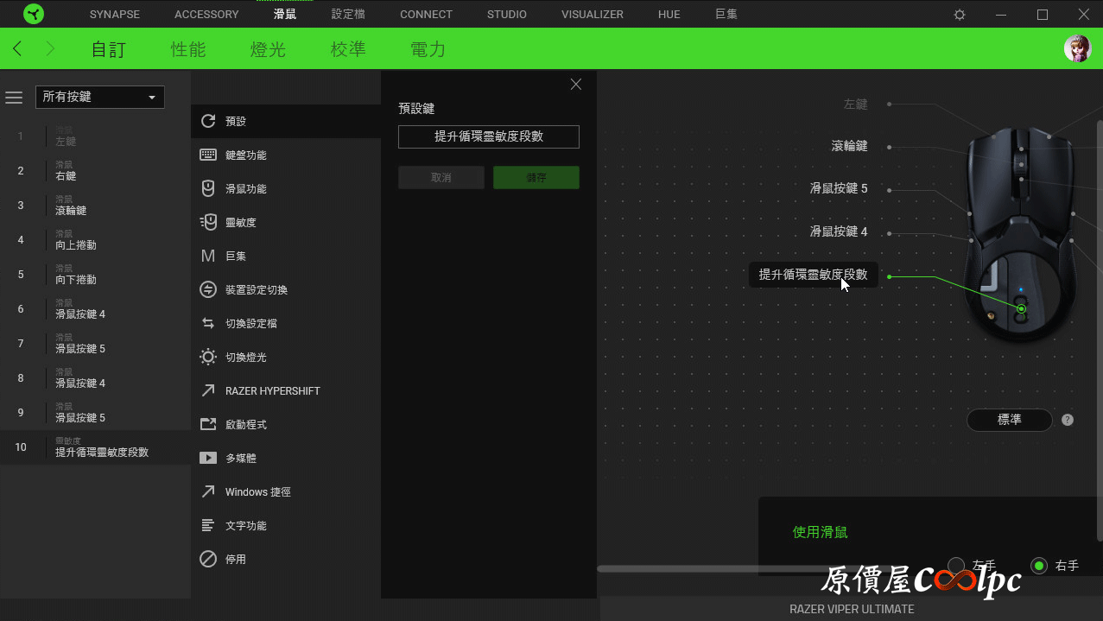Image resolution: width=1103 pixels, height=621 pixels.
Task: Select button row 9 滑鼠按鍵 5
Action: click(x=95, y=413)
